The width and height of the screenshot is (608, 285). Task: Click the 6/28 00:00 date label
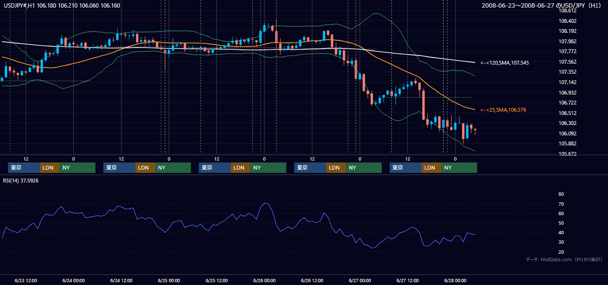pos(455,280)
